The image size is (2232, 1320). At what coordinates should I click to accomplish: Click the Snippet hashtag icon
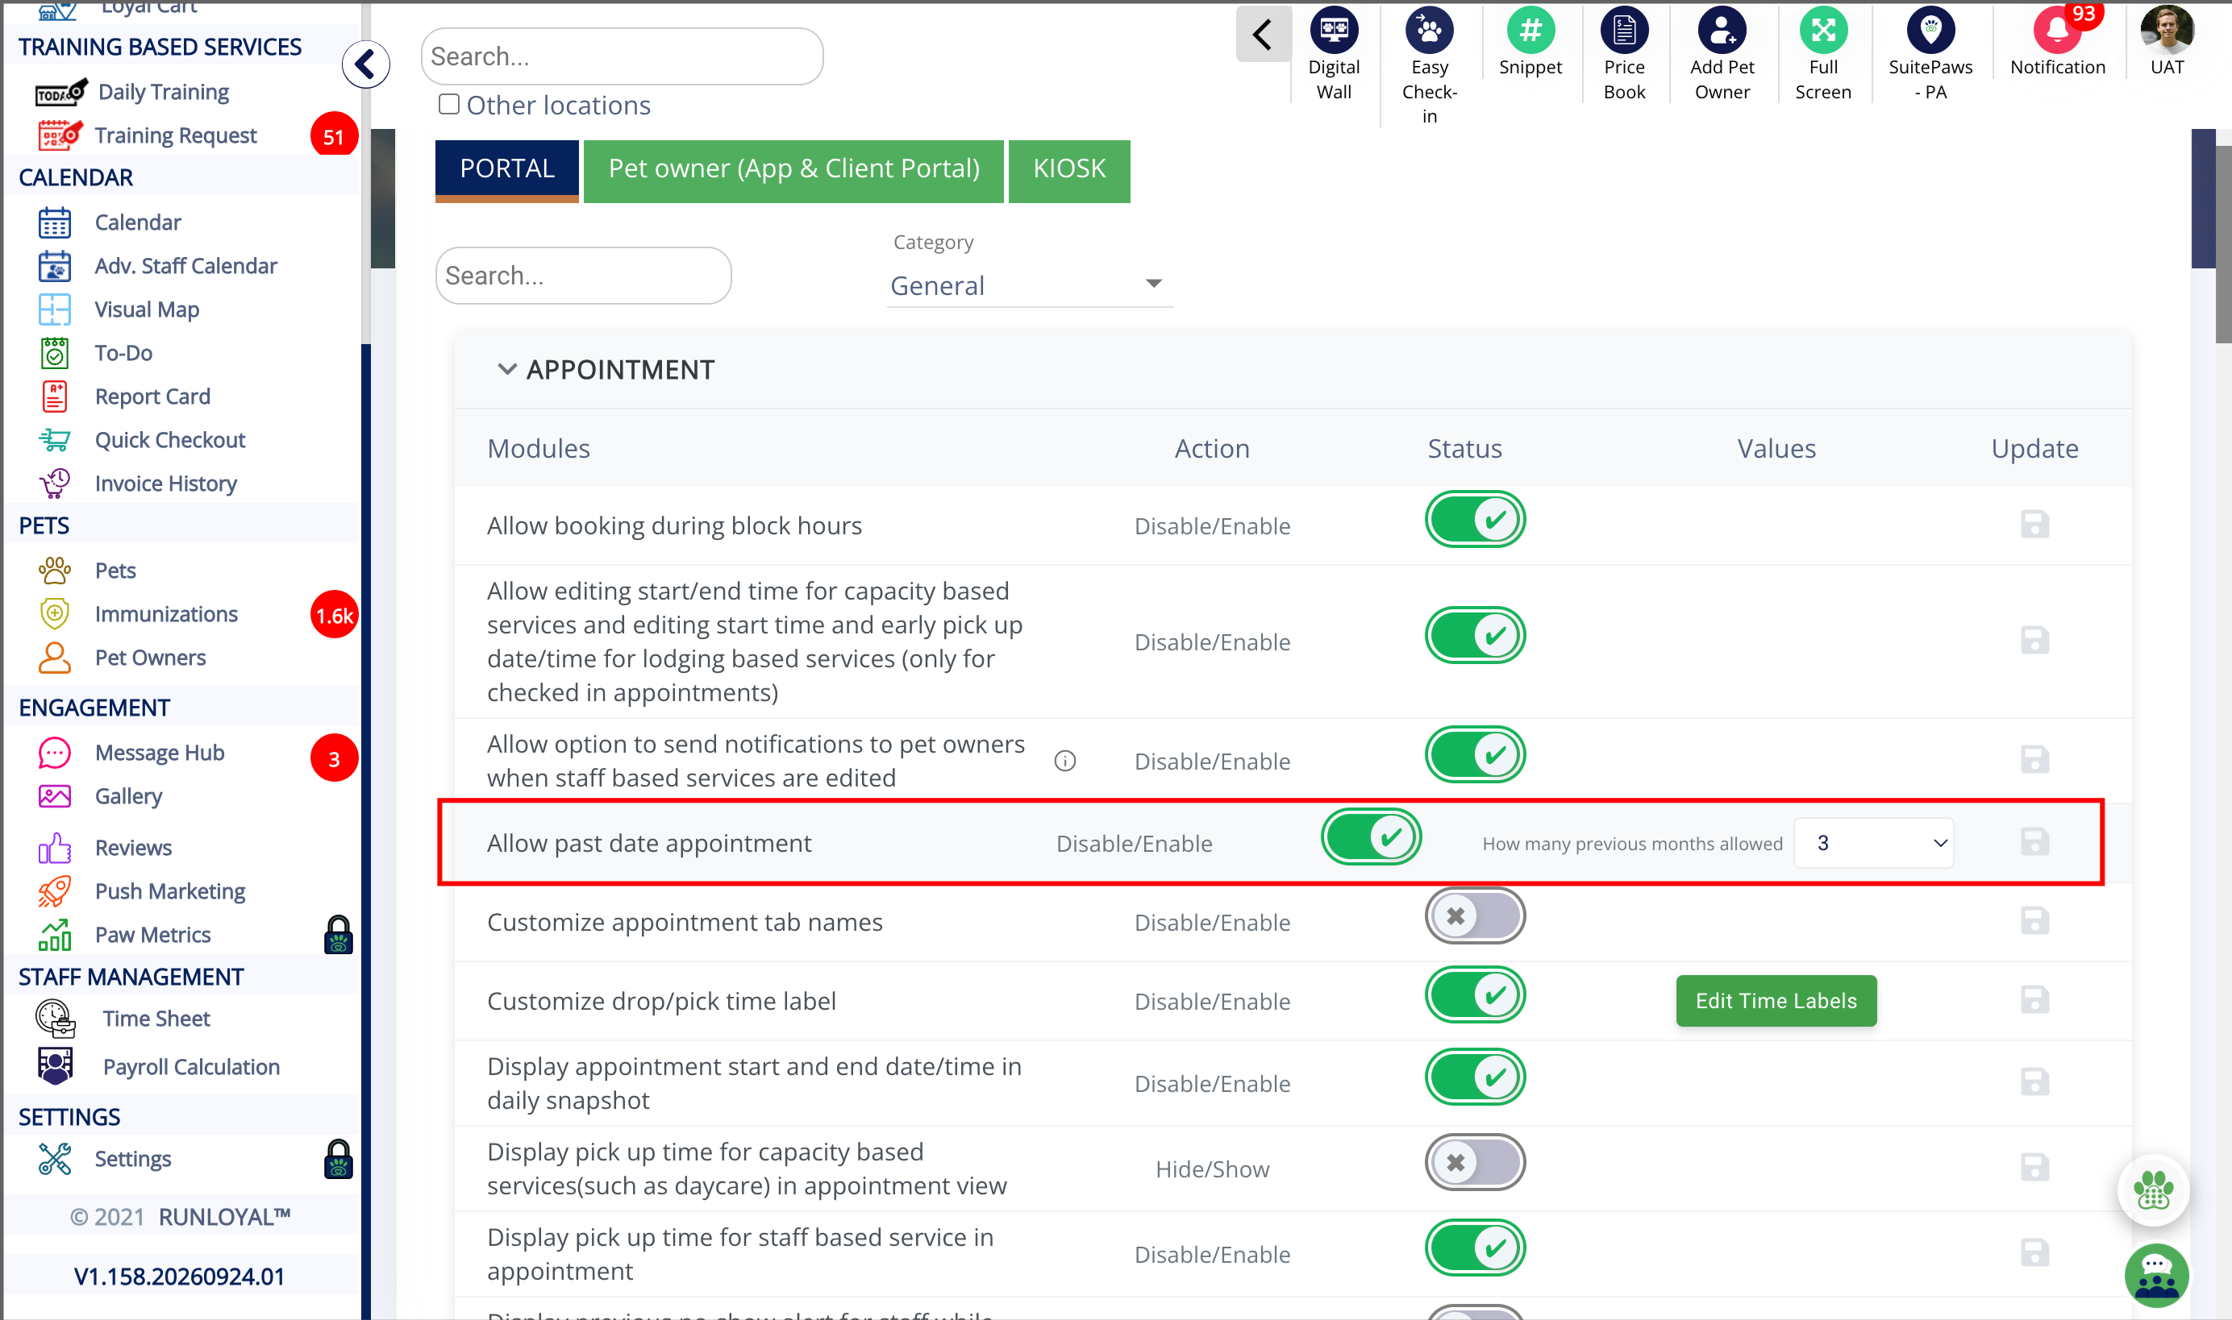click(x=1530, y=31)
